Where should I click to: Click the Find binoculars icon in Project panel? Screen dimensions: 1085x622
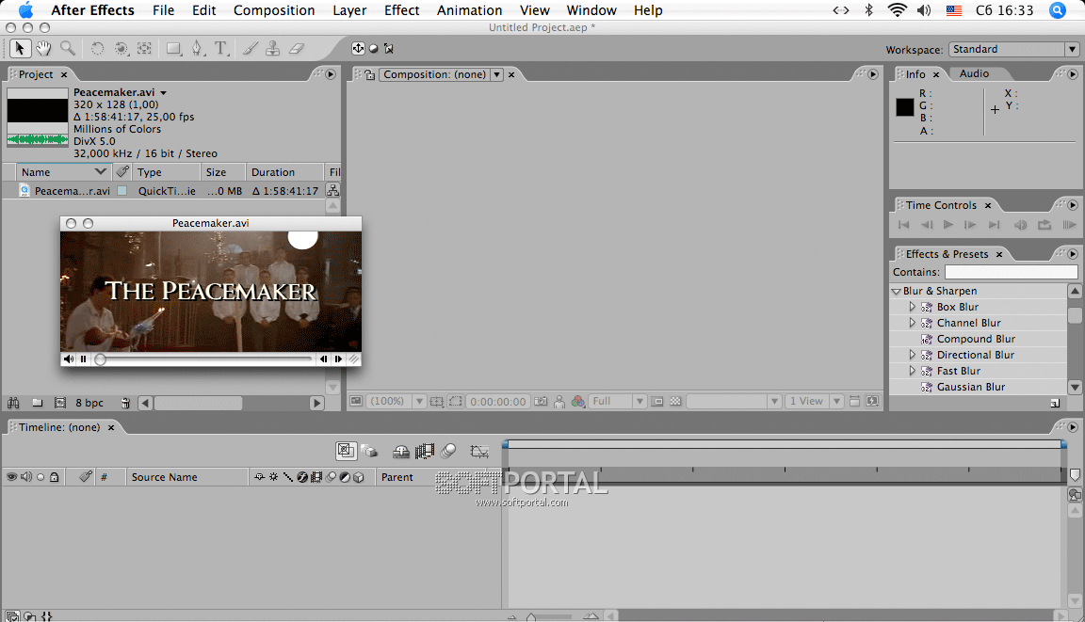point(13,403)
